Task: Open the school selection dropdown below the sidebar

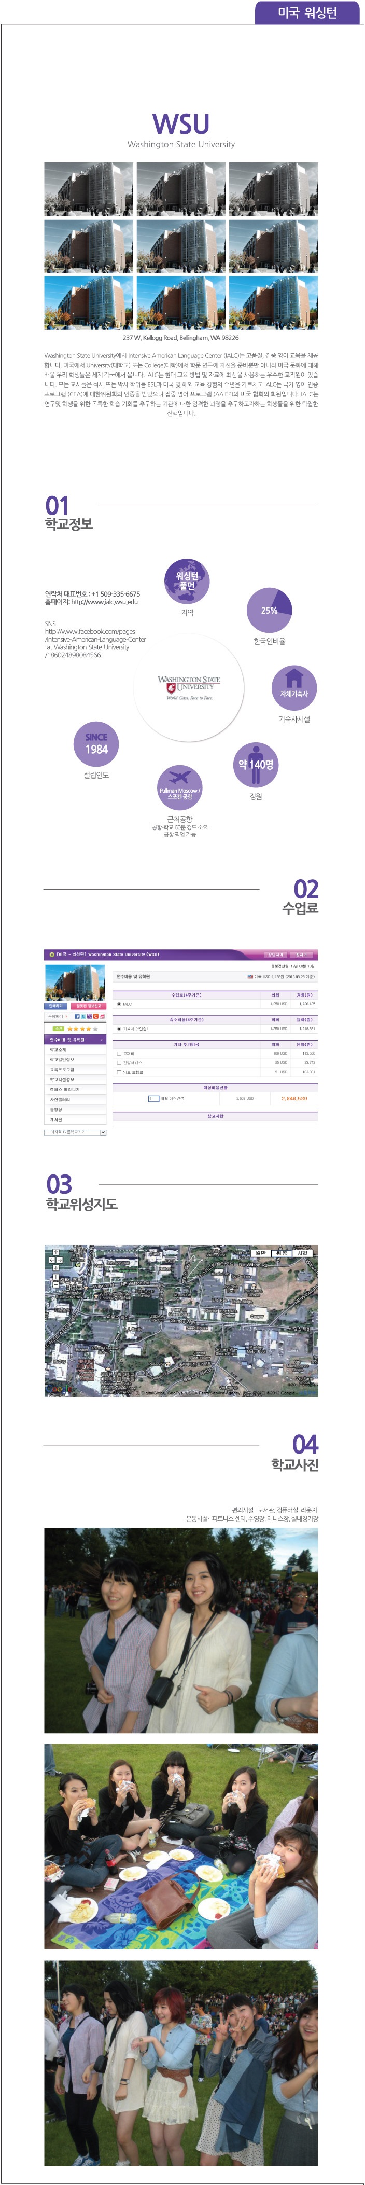Action: click(x=75, y=1132)
